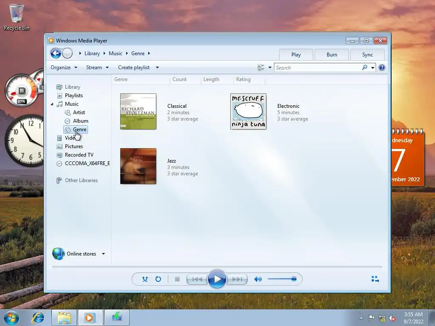Switch to the Sync tab
435x326 pixels.
[367, 55]
